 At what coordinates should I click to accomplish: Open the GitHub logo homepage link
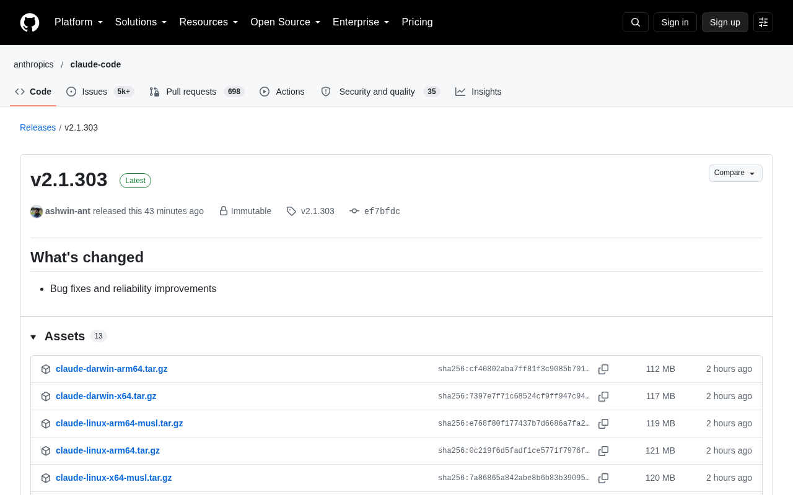(30, 22)
